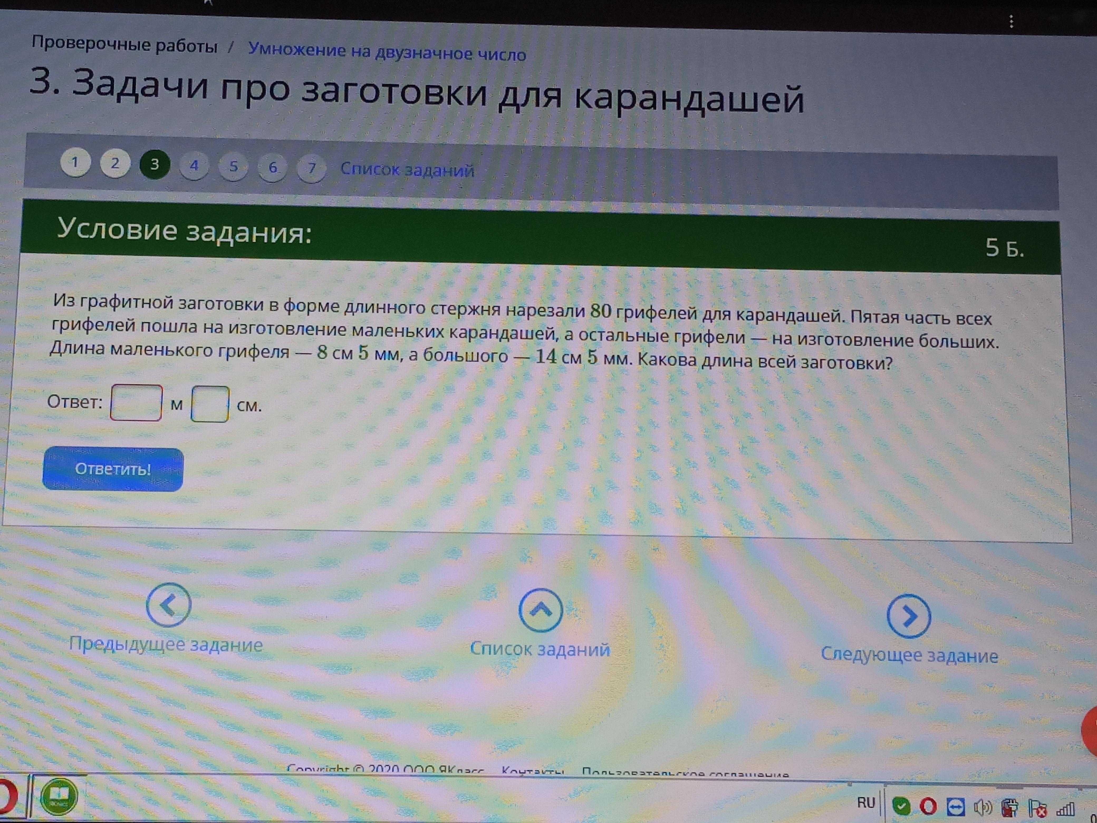Switch to task number 7
The width and height of the screenshot is (1097, 823).
coord(311,168)
